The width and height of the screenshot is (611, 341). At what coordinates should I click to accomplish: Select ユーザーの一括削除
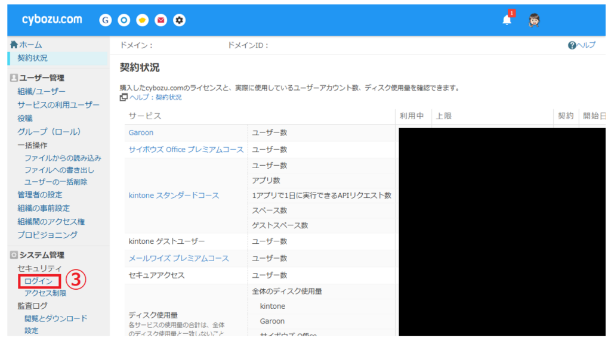(x=55, y=182)
